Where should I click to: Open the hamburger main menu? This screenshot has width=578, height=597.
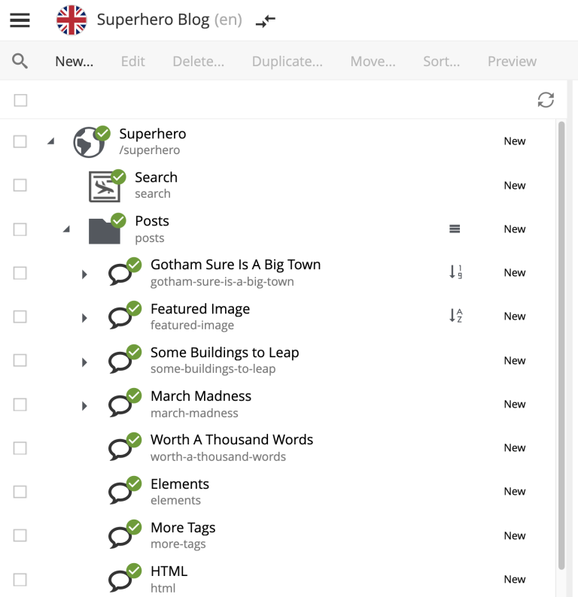coord(20,20)
